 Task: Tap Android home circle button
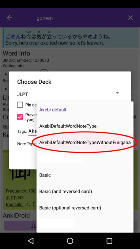pos(70,241)
